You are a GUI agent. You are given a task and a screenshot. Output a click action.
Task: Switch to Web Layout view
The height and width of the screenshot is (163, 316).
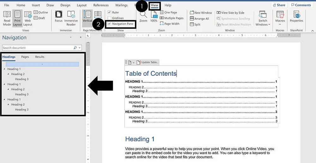pyautogui.click(x=28, y=18)
